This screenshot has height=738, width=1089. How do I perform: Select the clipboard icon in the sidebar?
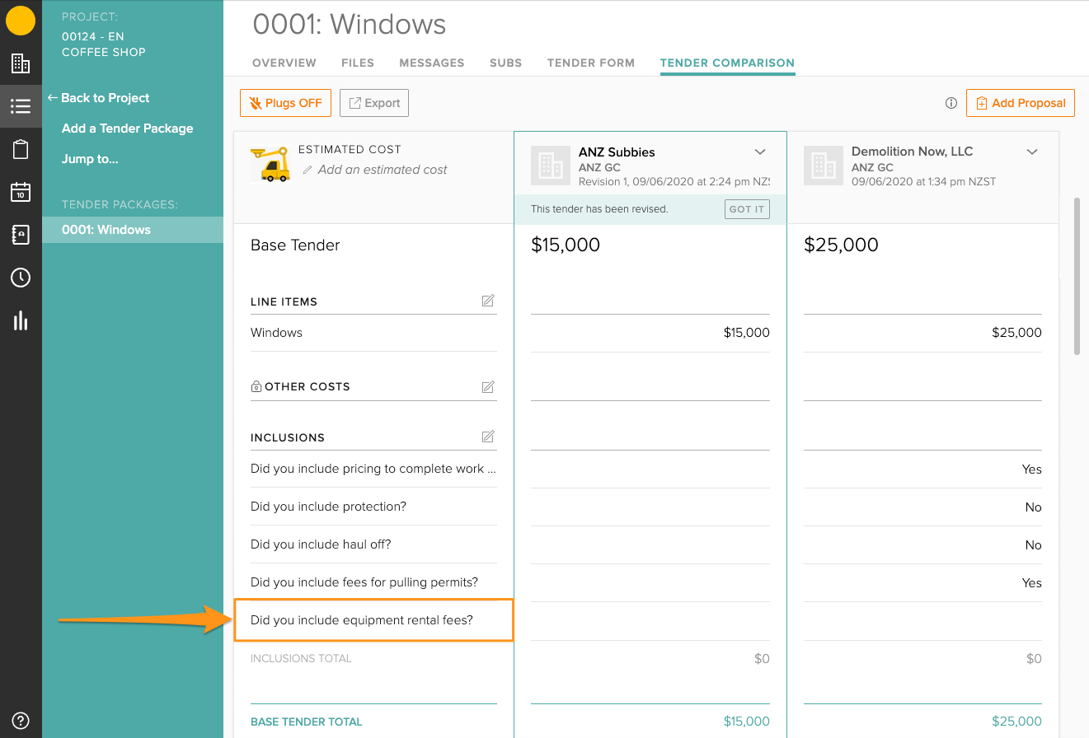point(21,148)
